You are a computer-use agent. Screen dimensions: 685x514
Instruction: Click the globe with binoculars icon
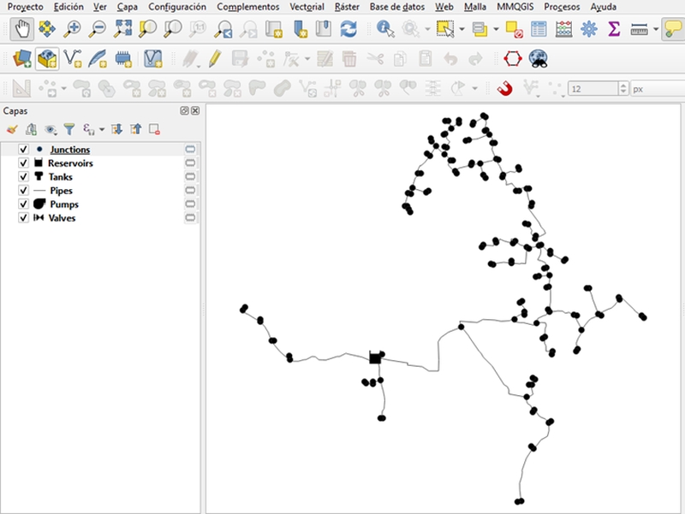[x=539, y=58]
